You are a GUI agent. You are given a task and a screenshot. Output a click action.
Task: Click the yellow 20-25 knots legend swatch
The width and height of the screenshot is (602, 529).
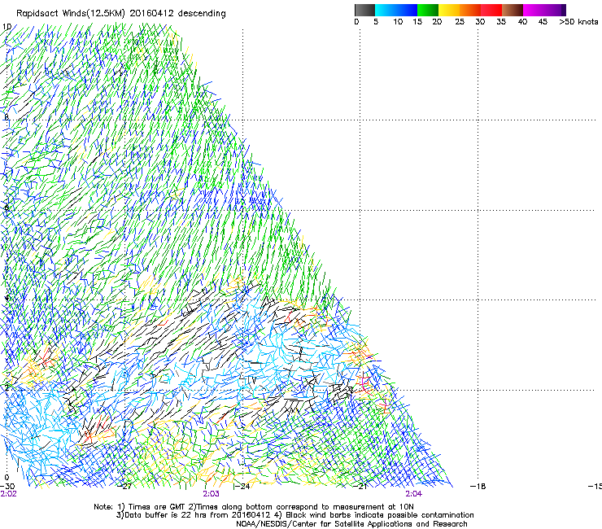pos(449,10)
